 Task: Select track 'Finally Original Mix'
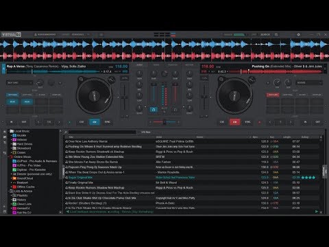point(192,183)
